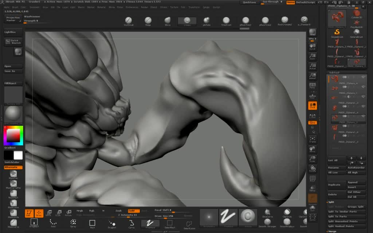Expand the Merge section
373x233 pixels.
[x=332, y=231]
